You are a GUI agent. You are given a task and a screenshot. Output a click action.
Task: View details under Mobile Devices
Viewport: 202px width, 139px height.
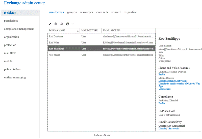tap(165, 89)
